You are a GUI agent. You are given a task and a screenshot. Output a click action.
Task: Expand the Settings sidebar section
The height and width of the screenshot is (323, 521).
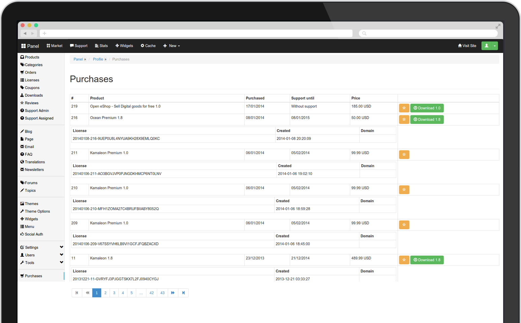click(61, 247)
